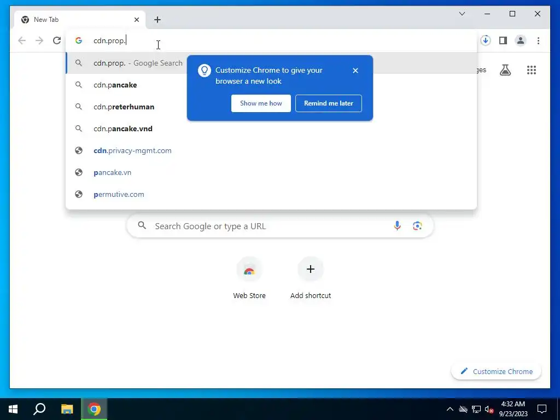The width and height of the screenshot is (560, 420).
Task: Dismiss the Customize Chrome popup with X
Action: point(355,71)
